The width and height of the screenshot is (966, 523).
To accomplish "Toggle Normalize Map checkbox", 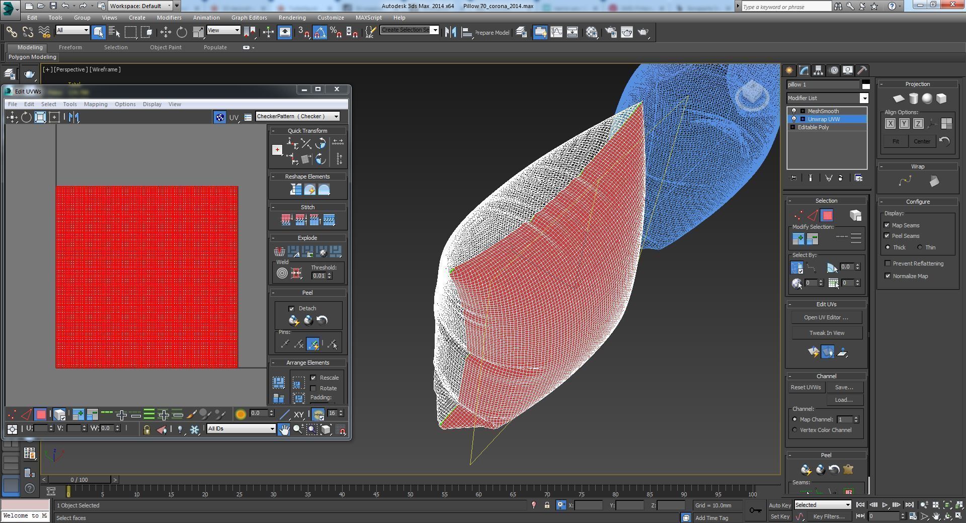I will coord(888,276).
